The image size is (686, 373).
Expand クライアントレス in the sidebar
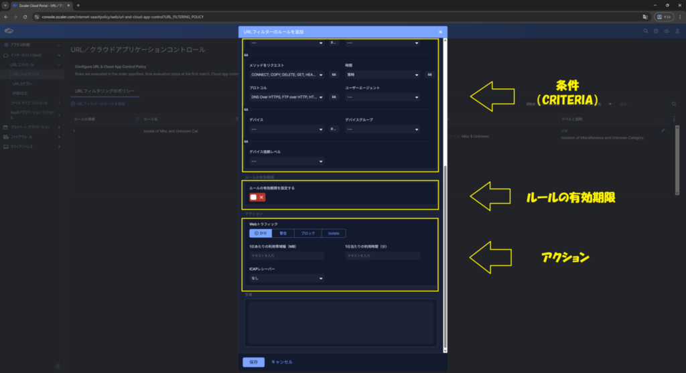click(59, 147)
